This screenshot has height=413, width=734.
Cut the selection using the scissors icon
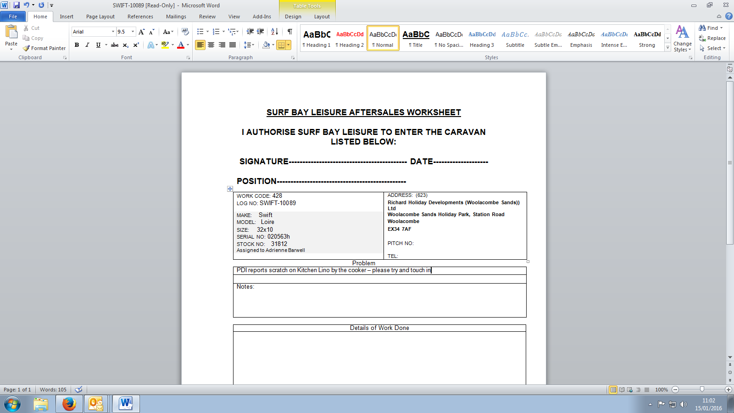coord(26,28)
